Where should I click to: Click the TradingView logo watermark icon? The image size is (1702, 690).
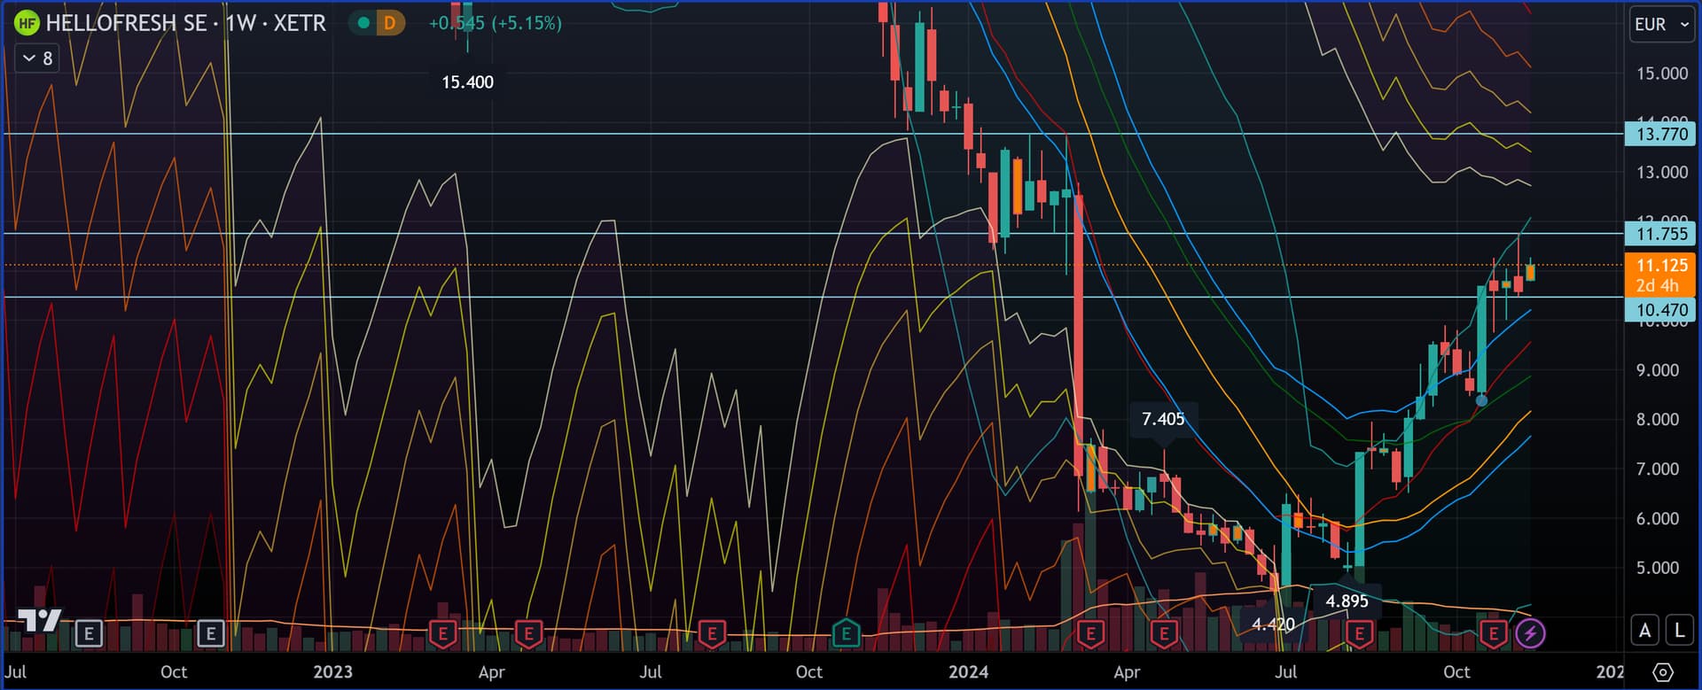pyautogui.click(x=40, y=620)
